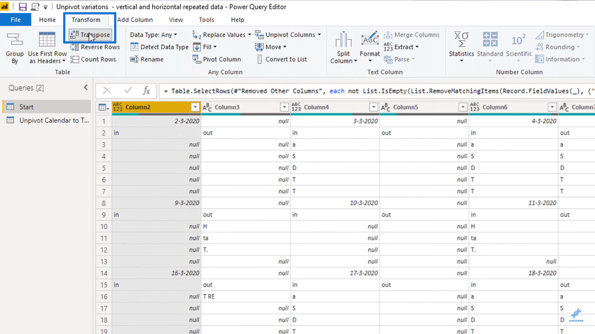Click the cancel X in formula bar
595x334 pixels.
point(107,90)
